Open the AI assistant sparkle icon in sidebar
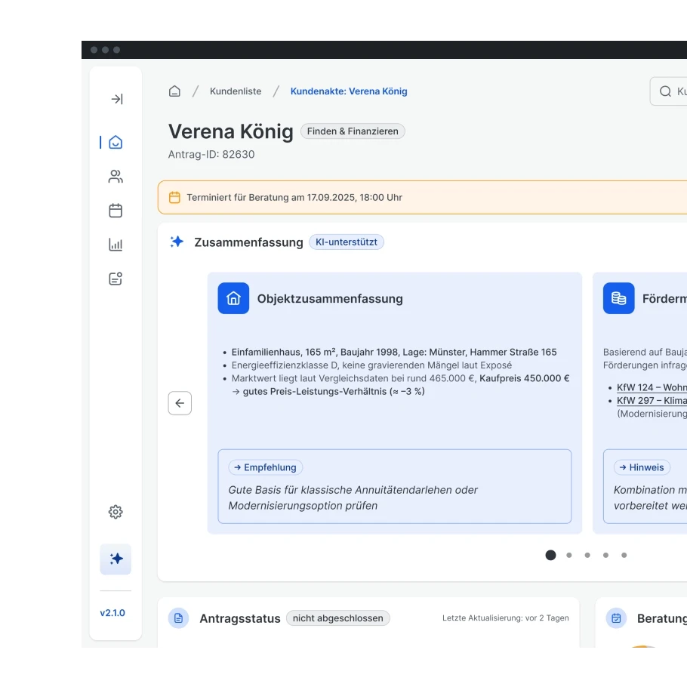This screenshot has width=687, height=687. point(115,559)
